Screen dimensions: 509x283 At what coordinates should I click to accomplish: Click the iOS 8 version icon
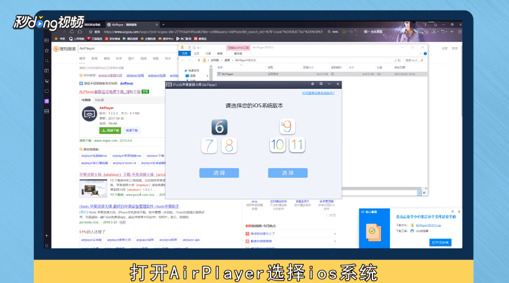point(229,145)
